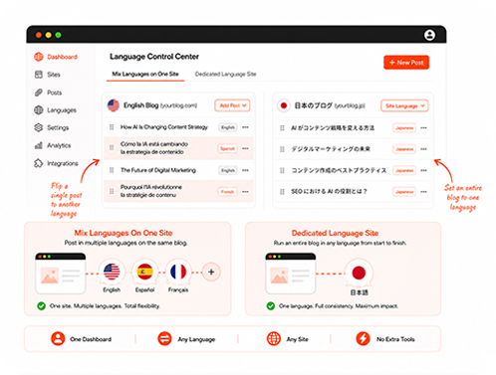Viewport: 496px width, 375px height.
Task: Click the Japan flag beside 日本のブログ
Action: pyautogui.click(x=284, y=105)
